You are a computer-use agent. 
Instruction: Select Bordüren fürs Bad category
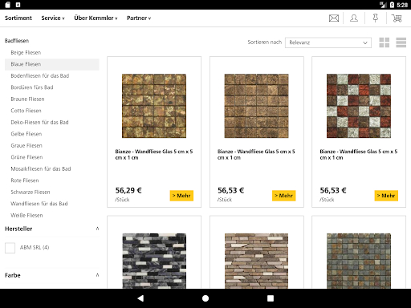click(x=32, y=87)
